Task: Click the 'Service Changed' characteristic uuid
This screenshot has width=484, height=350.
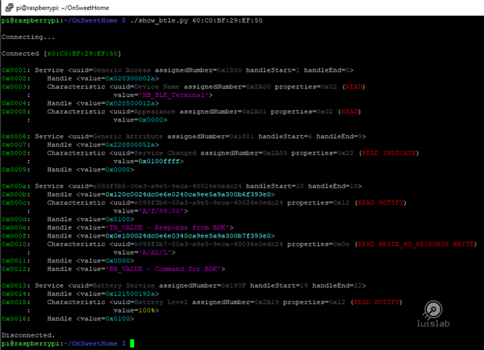Action: pyautogui.click(x=165, y=153)
